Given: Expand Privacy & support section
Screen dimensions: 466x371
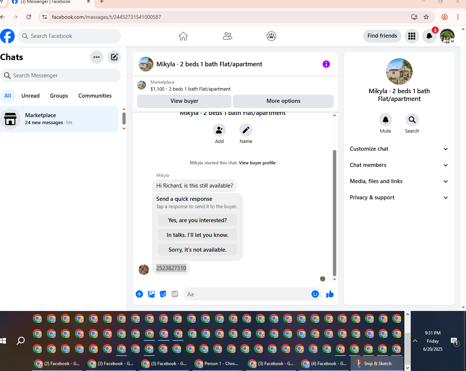Looking at the screenshot, I should click(399, 197).
